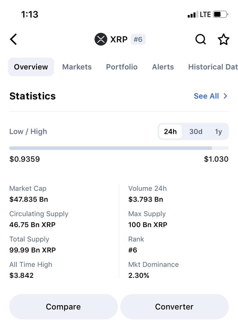Open the Historical Data tab

213,67
